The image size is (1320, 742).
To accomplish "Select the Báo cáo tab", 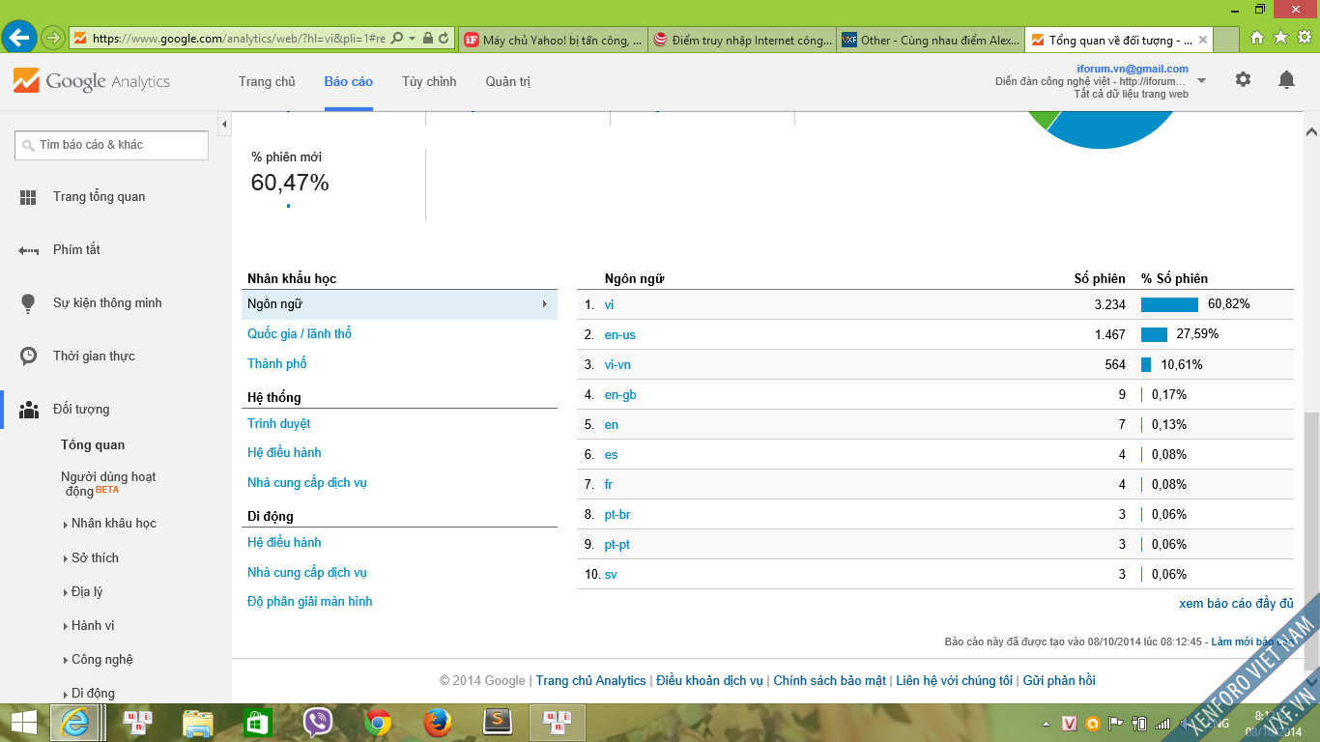I will [x=349, y=81].
